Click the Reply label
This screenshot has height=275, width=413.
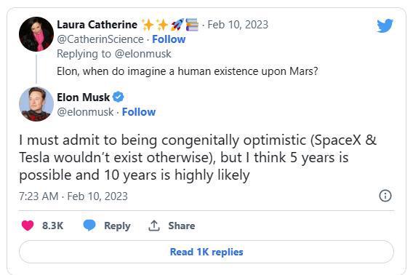(118, 226)
